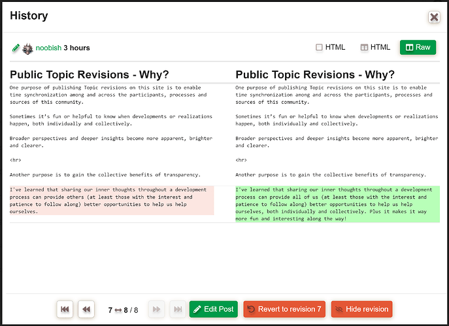Click 'Broader perspectives' paragraph in left pane
Viewport: 449px width, 326px height.
[111, 142]
